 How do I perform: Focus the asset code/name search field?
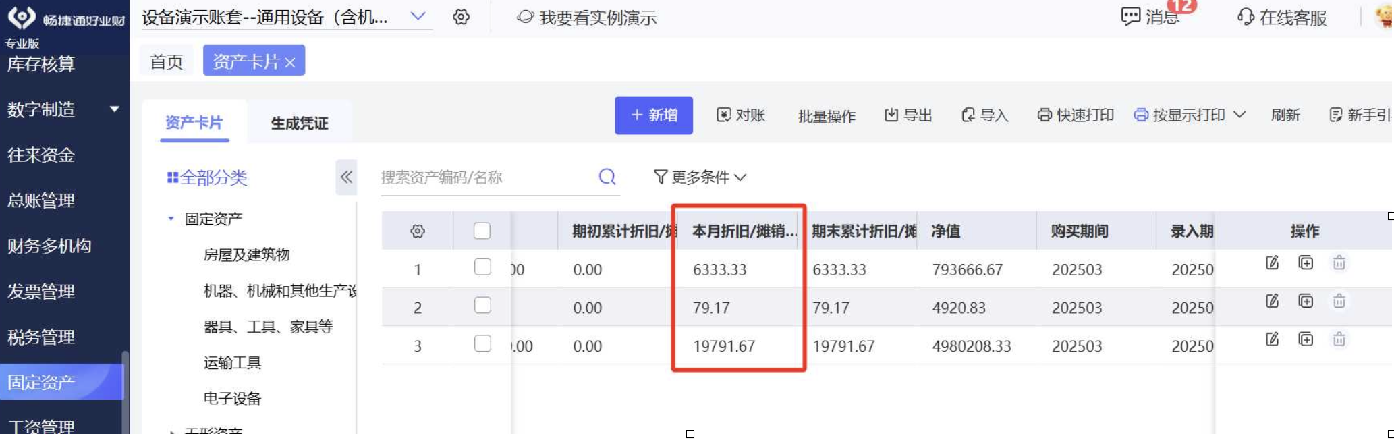click(x=486, y=177)
